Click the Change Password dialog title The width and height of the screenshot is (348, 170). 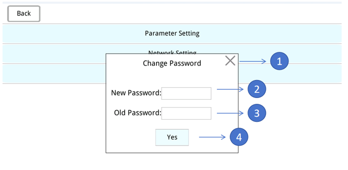pos(172,63)
